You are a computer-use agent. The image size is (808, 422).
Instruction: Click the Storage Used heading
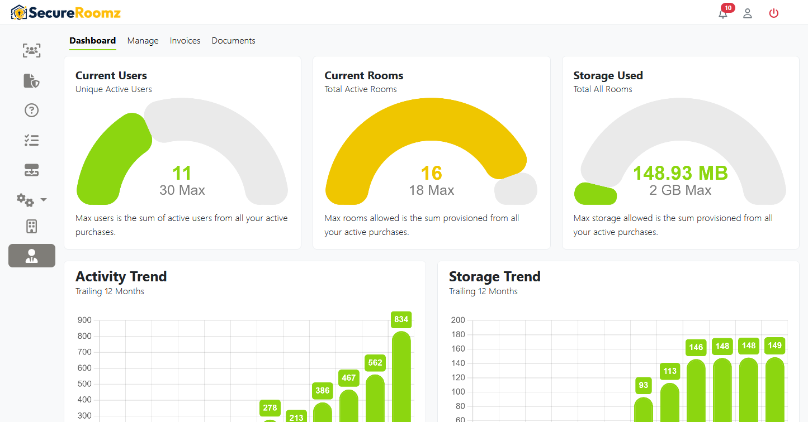[608, 75]
